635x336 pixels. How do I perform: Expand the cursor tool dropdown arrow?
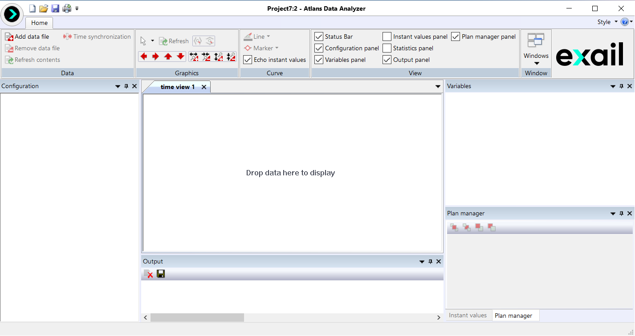[x=152, y=41]
